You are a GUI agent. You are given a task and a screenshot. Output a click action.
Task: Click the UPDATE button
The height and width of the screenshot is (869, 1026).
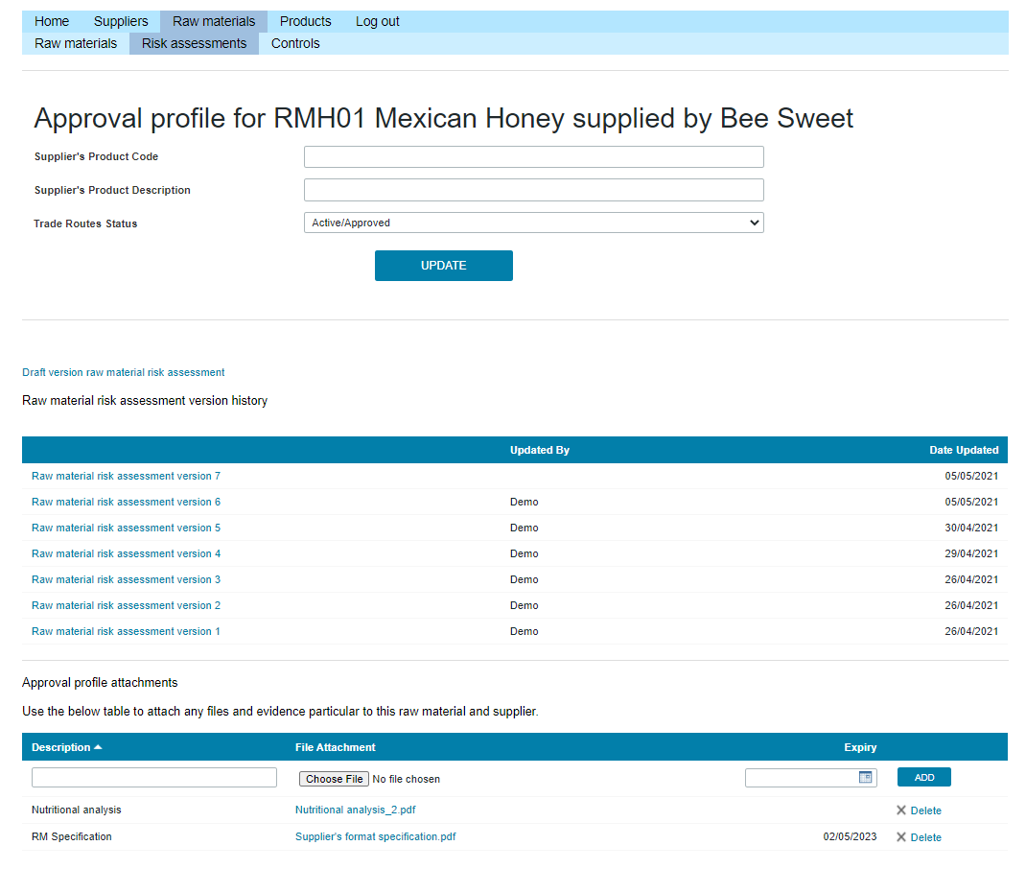(x=444, y=266)
